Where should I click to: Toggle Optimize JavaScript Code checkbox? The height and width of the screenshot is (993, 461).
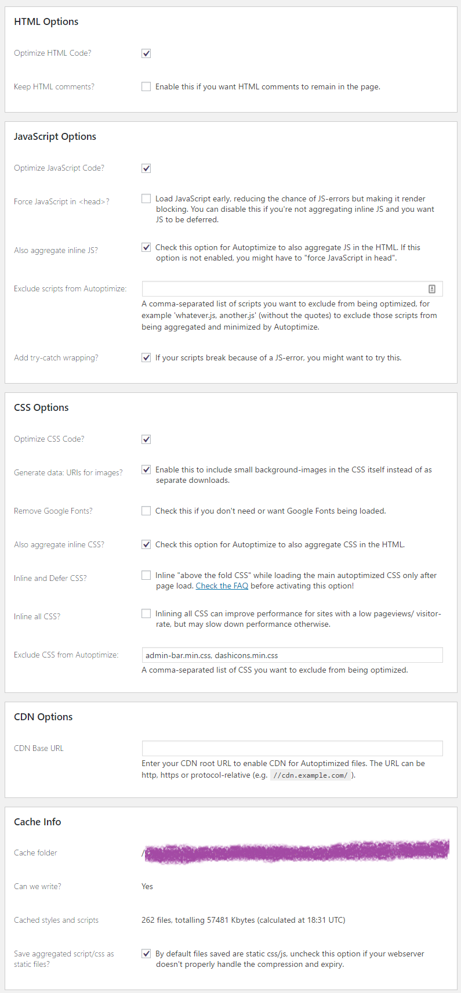click(146, 168)
